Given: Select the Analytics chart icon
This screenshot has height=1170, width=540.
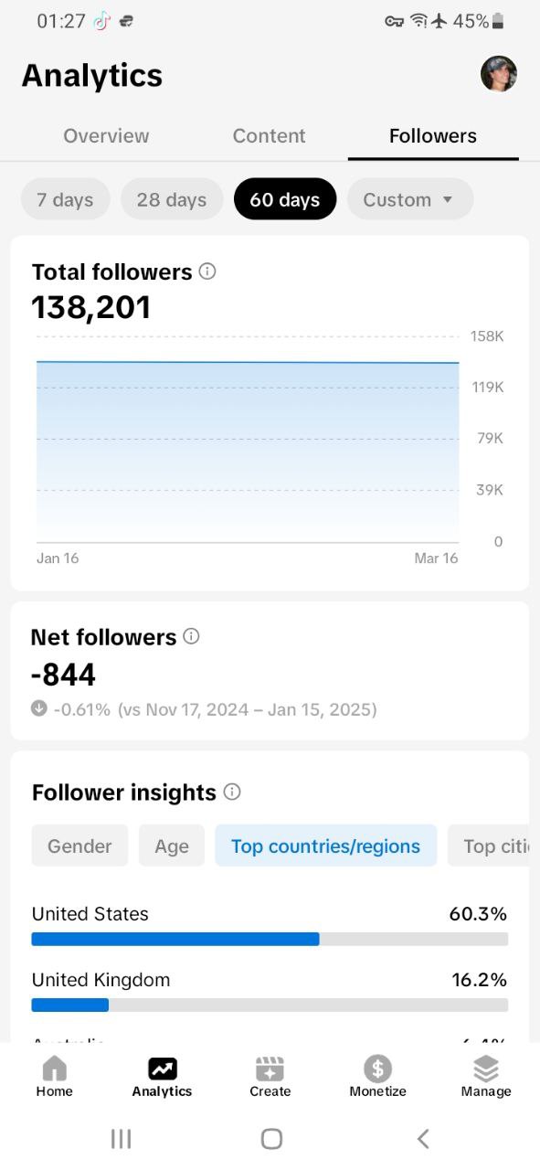Looking at the screenshot, I should [162, 1068].
